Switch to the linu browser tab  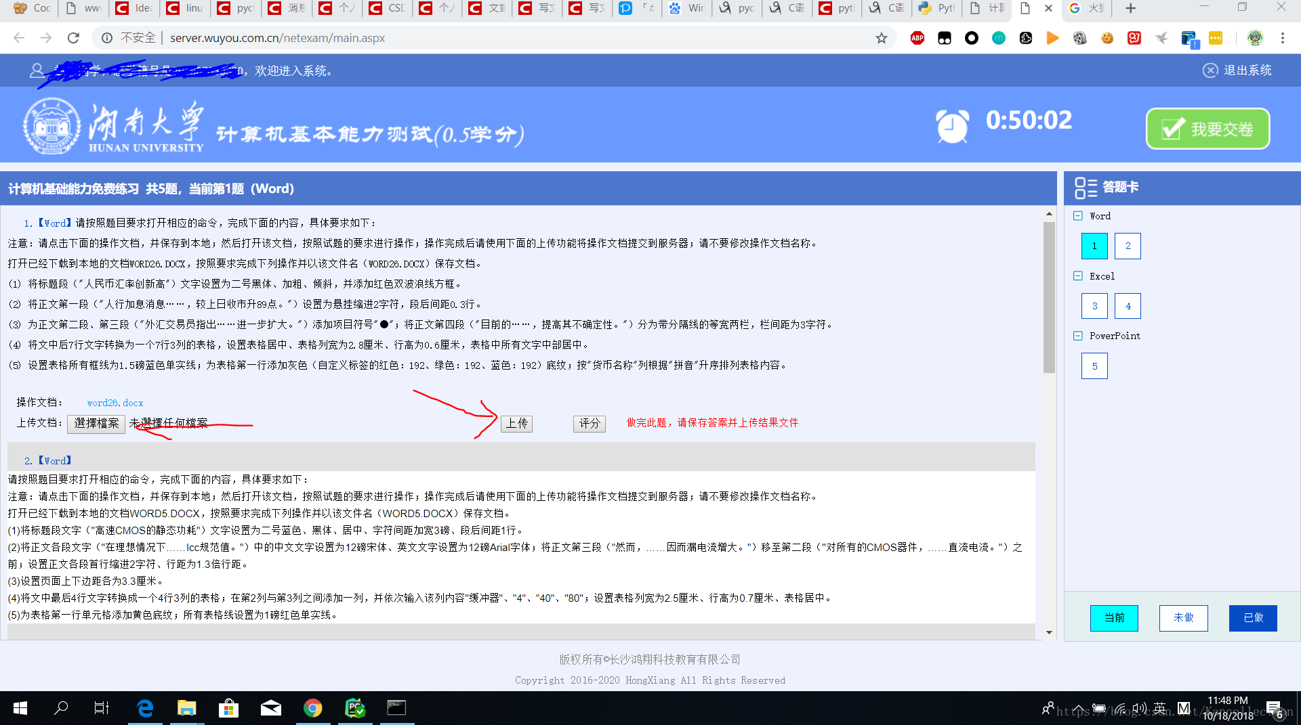[185, 8]
